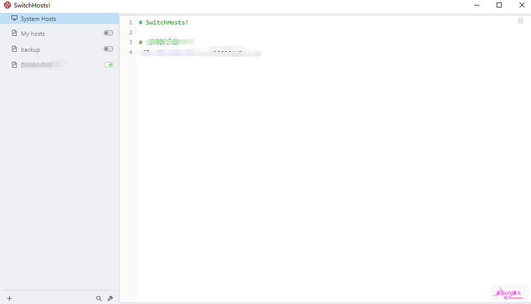Disable the green enabled toggle switch

[108, 65]
